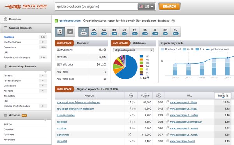Click the globe icon beside Overview
The width and height of the screenshot is (234, 145).
pos(5,19)
